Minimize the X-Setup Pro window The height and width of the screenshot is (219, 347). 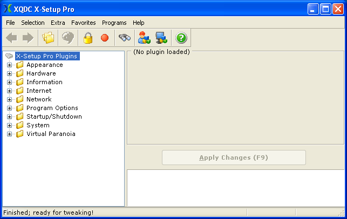pyautogui.click(x=313, y=9)
